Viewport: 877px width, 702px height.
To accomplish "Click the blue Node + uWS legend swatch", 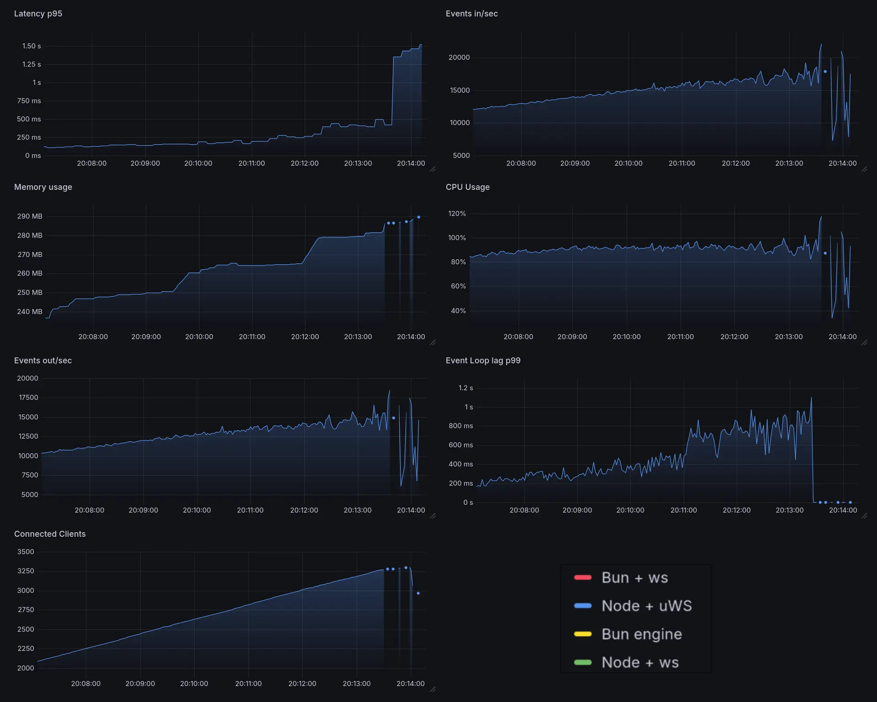I will pos(582,606).
